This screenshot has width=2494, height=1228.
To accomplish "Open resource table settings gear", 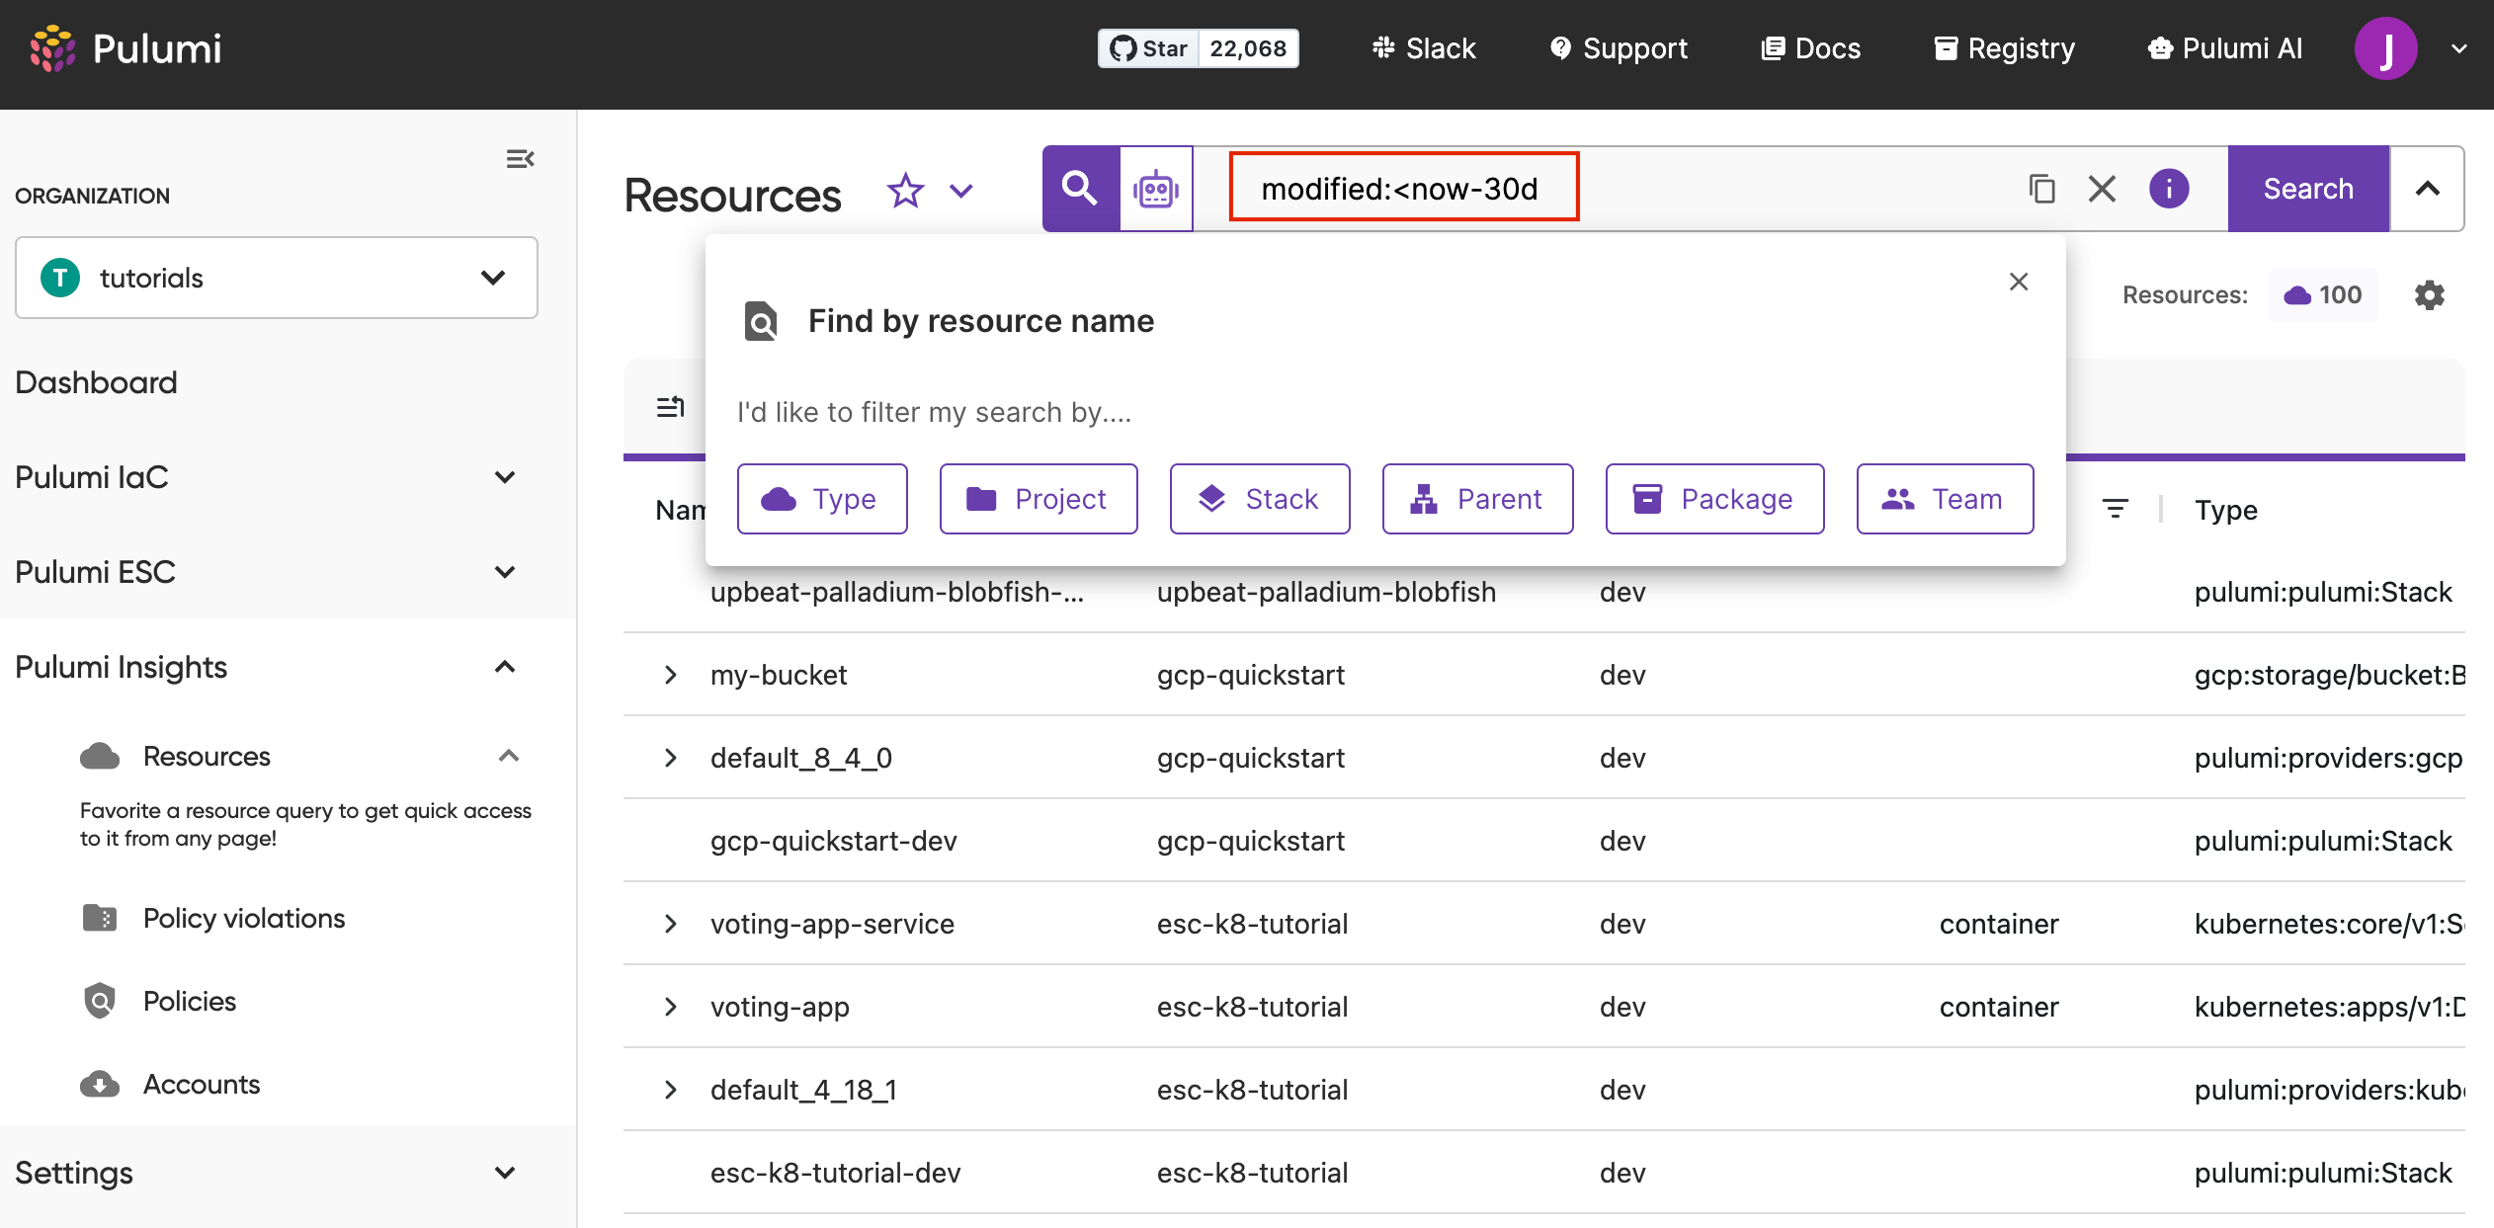I will pos(2429,294).
